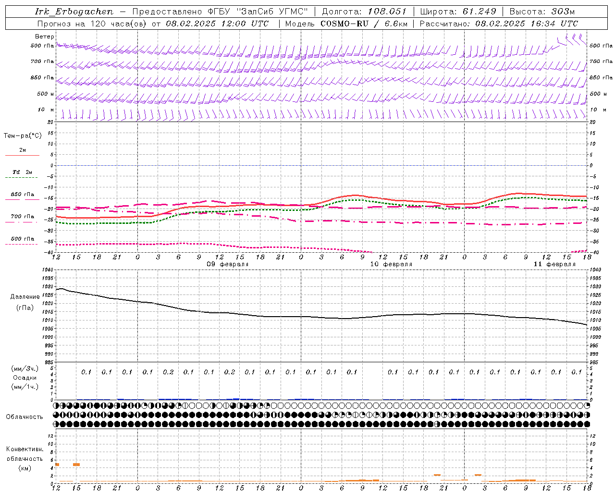The height and width of the screenshot is (492, 615).
Task: Click the (мм/1ч.) precipitation unit label
Action: [25, 387]
